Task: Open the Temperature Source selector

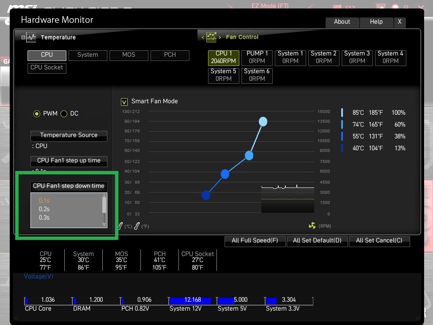Action: pyautogui.click(x=69, y=136)
